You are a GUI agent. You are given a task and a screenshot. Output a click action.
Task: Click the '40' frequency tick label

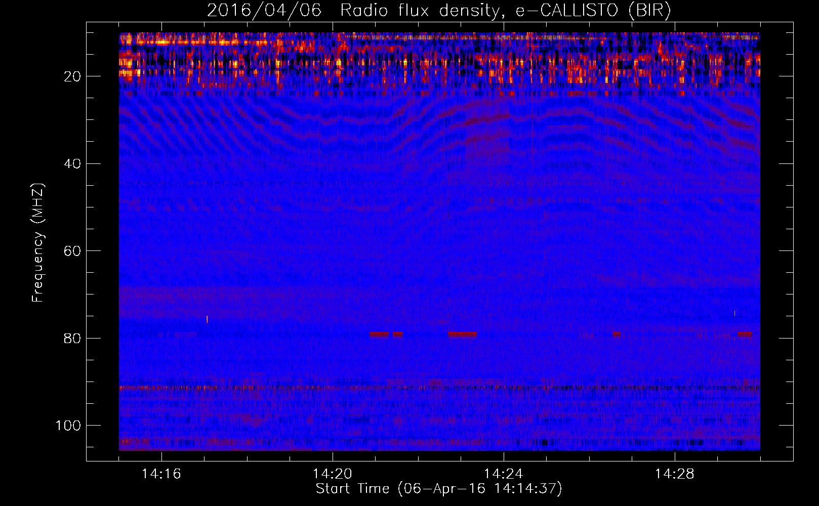point(73,164)
